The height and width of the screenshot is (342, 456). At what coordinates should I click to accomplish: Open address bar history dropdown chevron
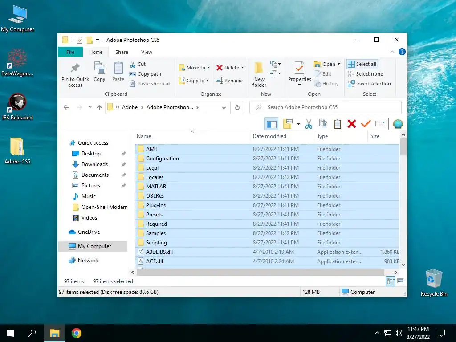click(224, 108)
